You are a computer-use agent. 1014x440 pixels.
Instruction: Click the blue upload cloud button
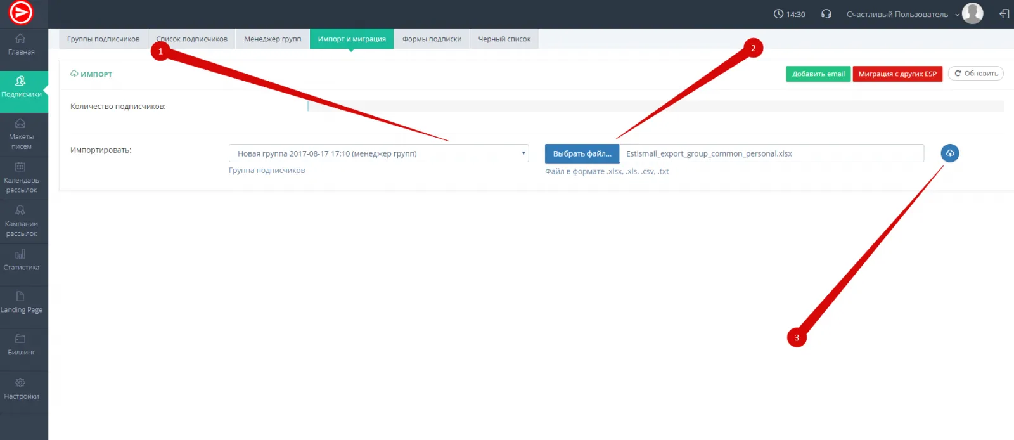tap(949, 153)
